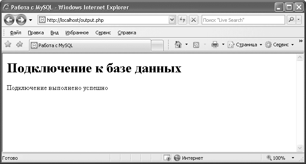Add to Favorites star-plus icon
306x164 pixels.
click(19, 45)
